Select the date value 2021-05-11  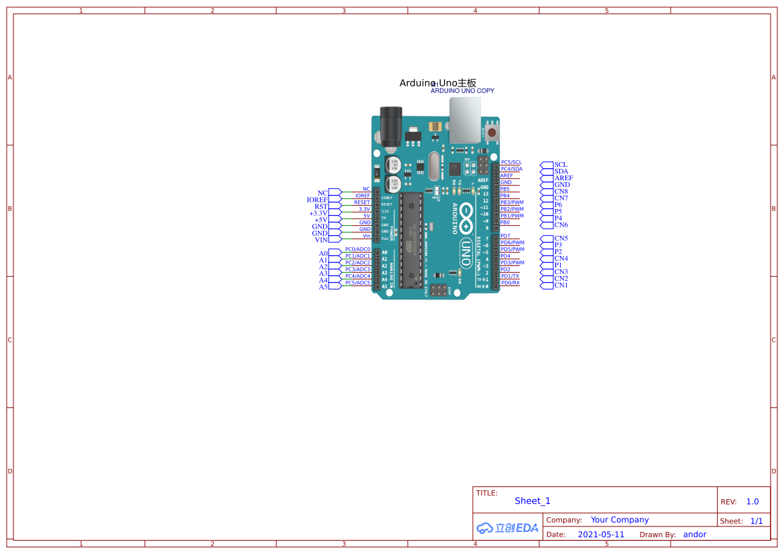601,535
